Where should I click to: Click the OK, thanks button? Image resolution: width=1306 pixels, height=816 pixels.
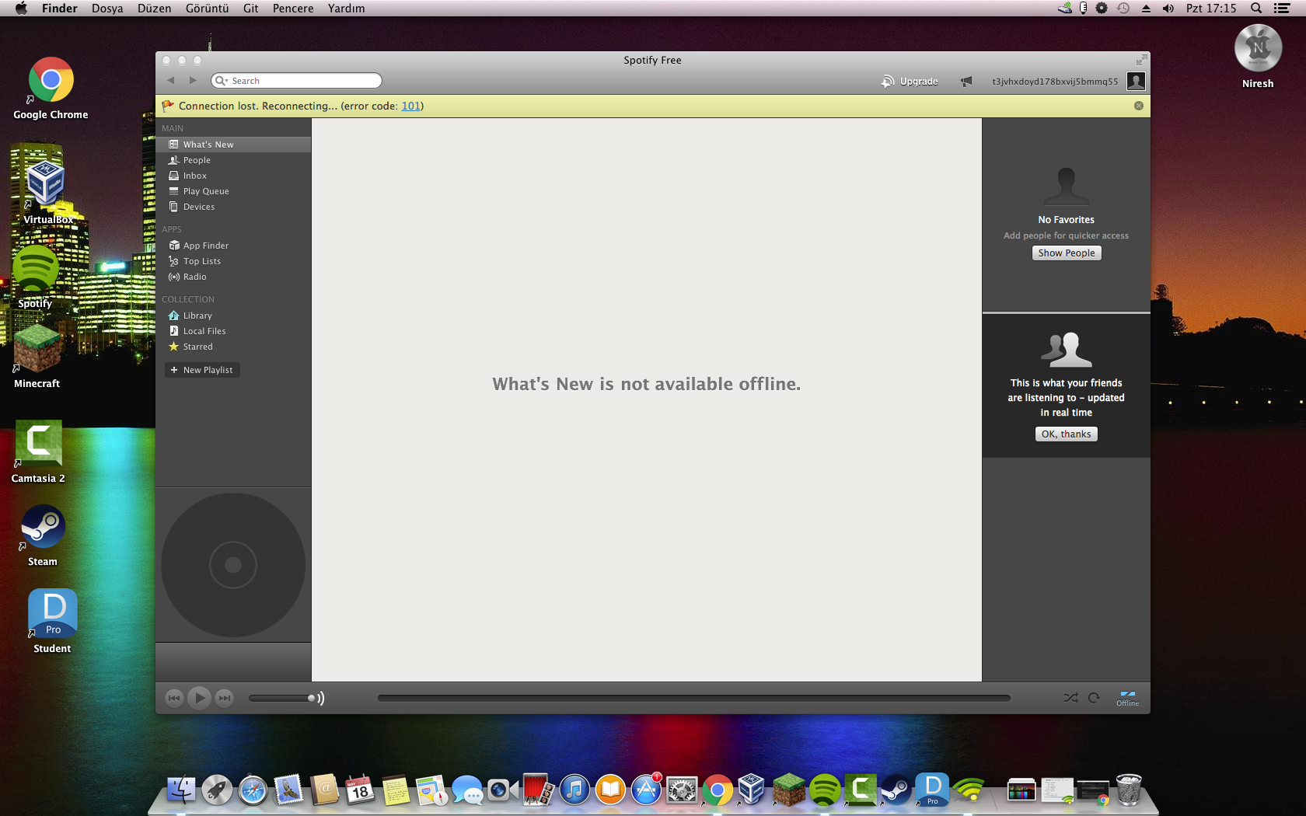tap(1067, 434)
